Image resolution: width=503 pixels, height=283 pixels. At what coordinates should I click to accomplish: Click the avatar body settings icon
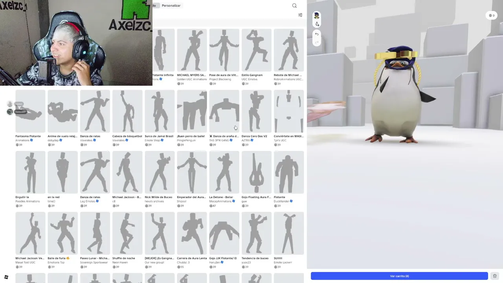click(x=317, y=24)
